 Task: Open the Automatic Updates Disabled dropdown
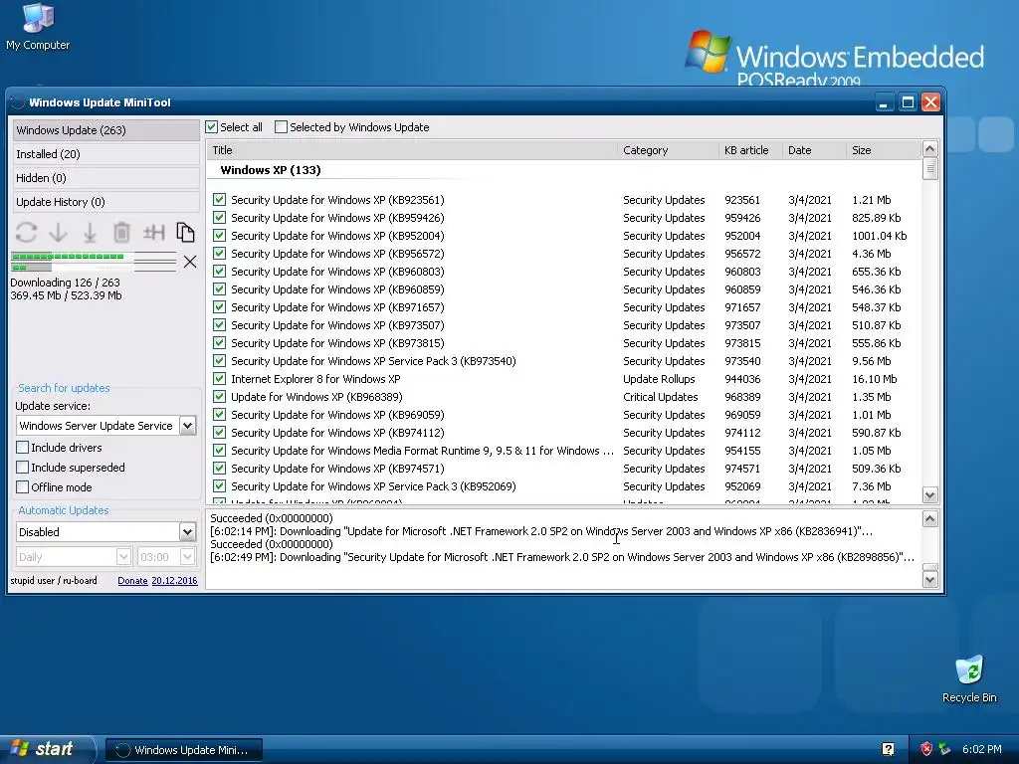tap(187, 532)
